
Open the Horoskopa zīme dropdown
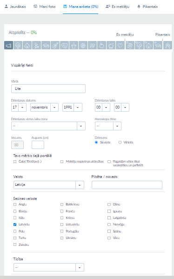coord(108,126)
